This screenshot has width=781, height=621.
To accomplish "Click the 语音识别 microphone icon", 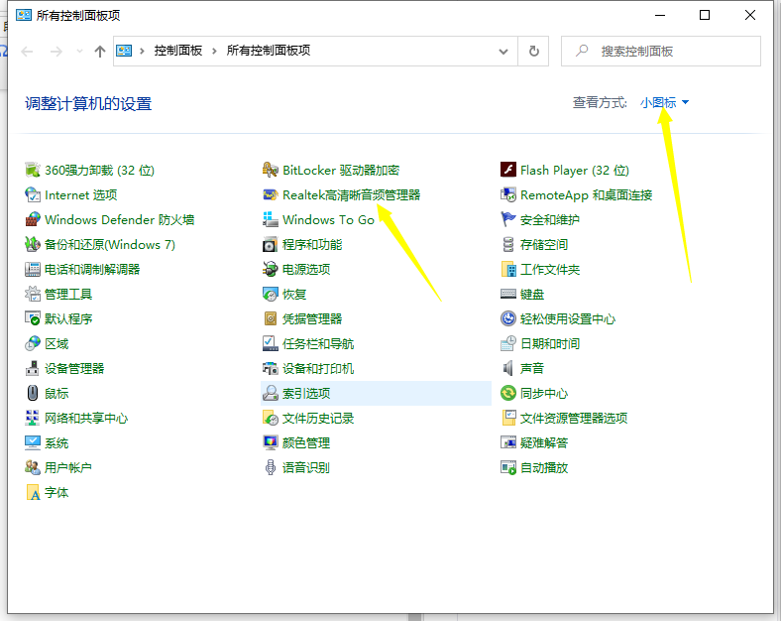I will coord(270,468).
